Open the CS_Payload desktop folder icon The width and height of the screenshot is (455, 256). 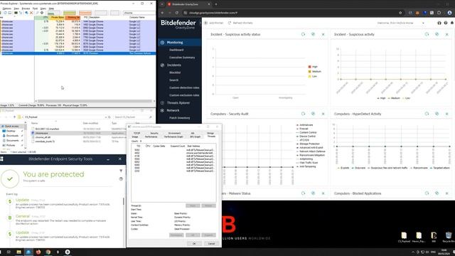(x=404, y=237)
